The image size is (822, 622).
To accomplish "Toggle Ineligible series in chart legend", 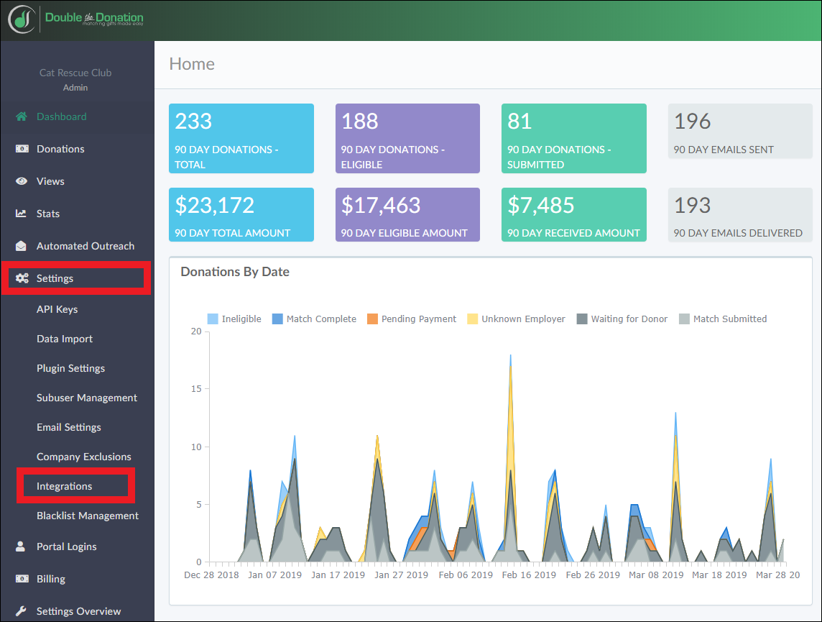I will (234, 319).
